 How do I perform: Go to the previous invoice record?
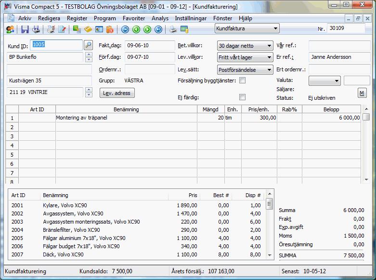[136, 29]
